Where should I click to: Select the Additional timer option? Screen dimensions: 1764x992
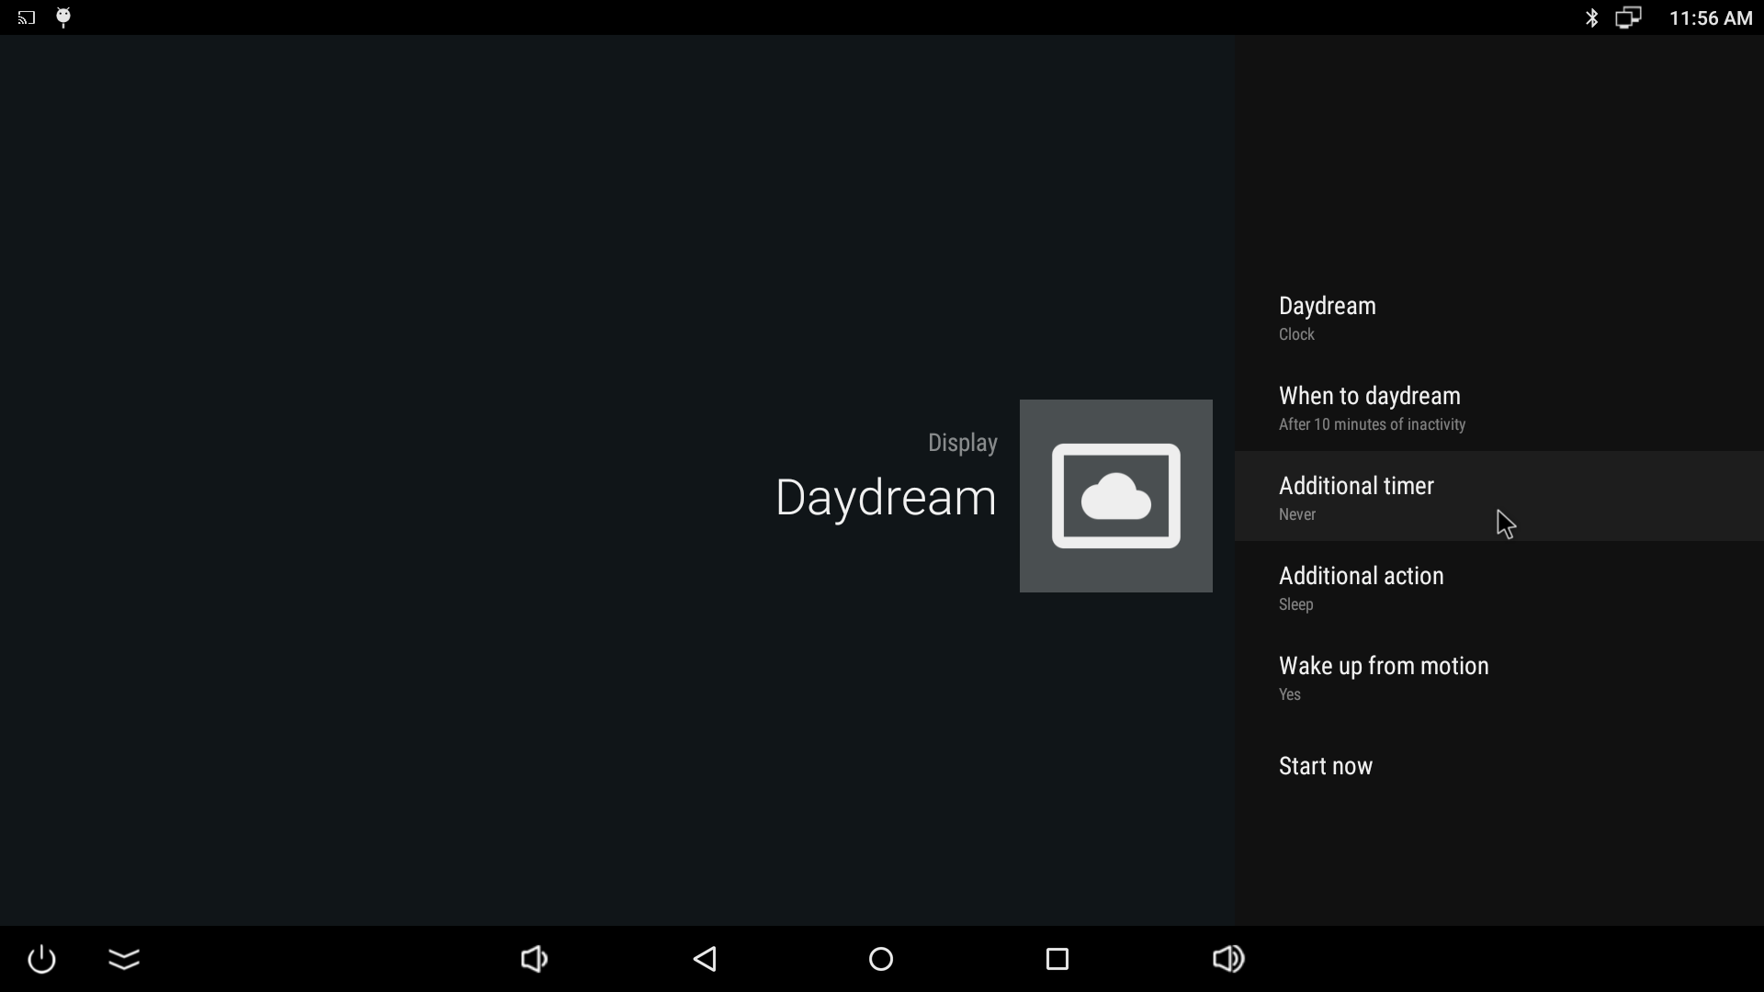click(1499, 496)
